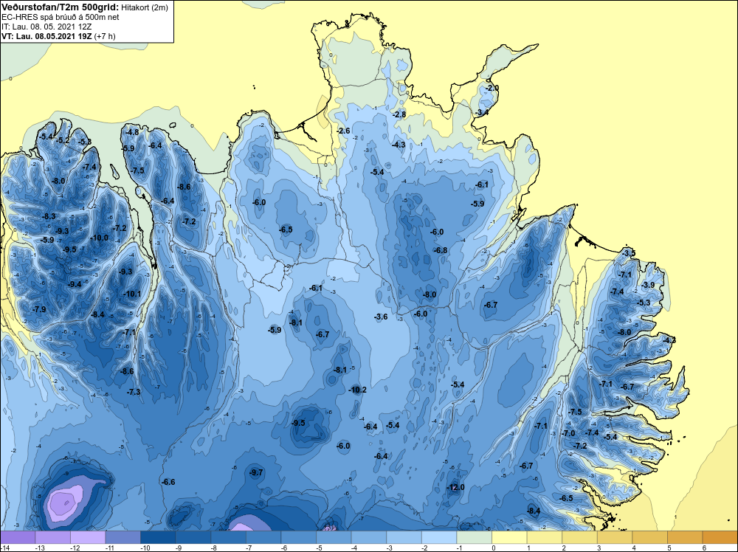Pick the legend swatch between -12 and -11

point(88,537)
